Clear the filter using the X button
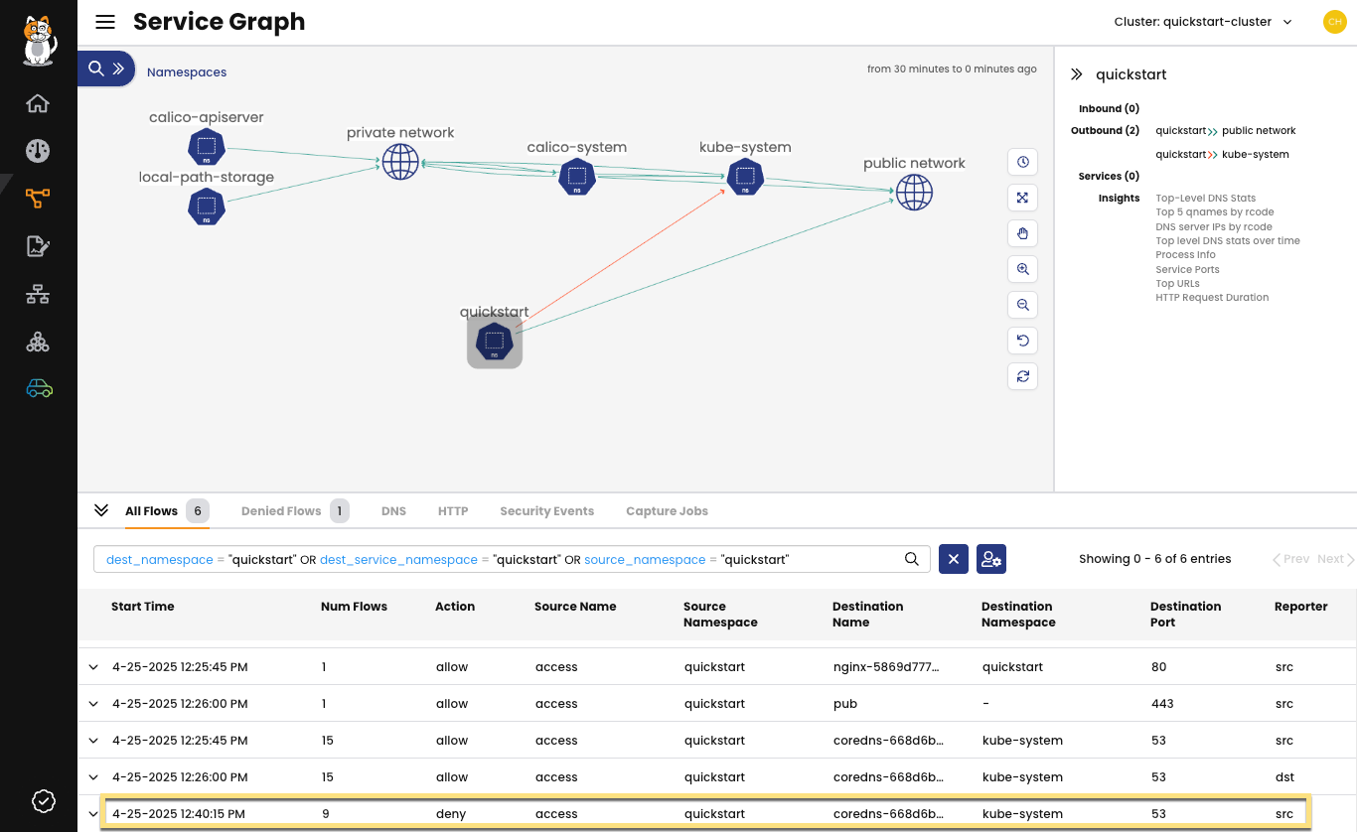 953,559
